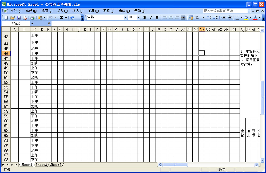Paste clipboard contents using the Paste icon
Screen dimensions: 266x173
(40, 17)
